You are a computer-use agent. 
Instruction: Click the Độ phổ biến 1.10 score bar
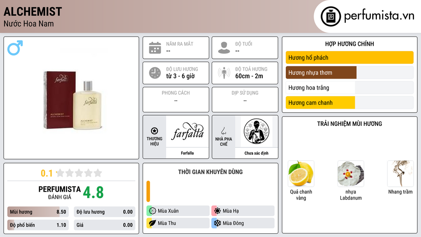pos(38,225)
